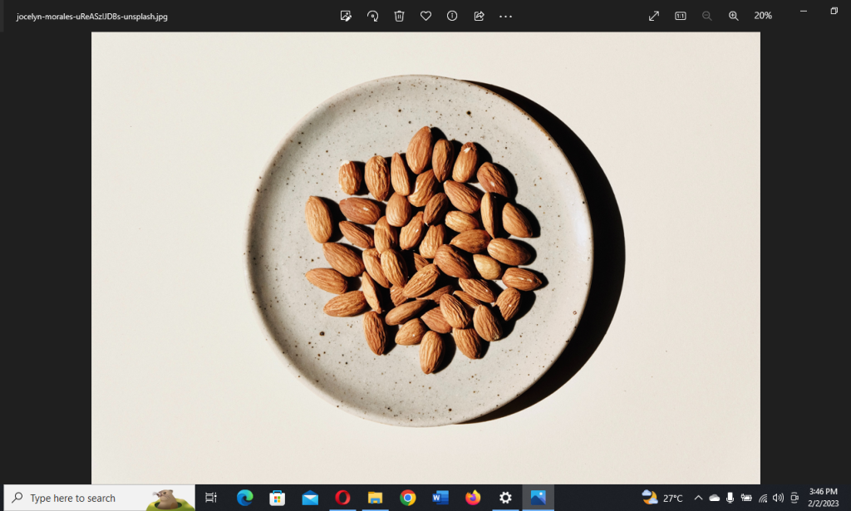Launch Word from the taskbar

(440, 498)
